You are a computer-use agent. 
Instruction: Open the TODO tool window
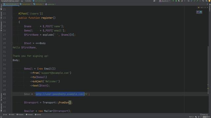click(x=12, y=114)
